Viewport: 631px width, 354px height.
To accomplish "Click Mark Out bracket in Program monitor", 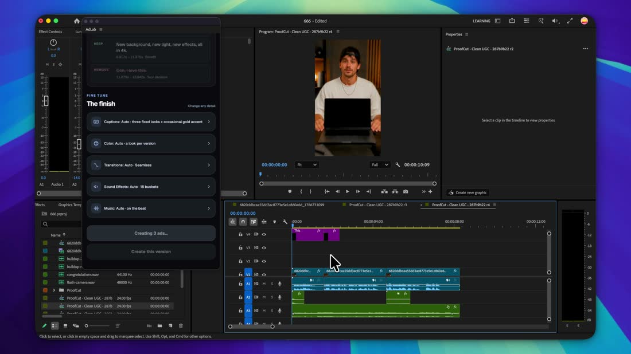I will [310, 192].
